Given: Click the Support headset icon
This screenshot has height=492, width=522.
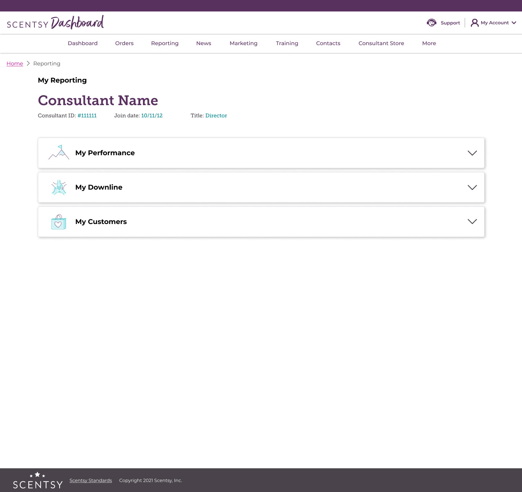Looking at the screenshot, I should pyautogui.click(x=431, y=23).
